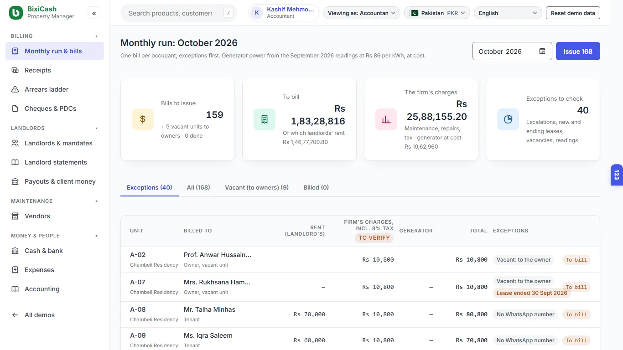This screenshot has height=350, width=623.
Task: Click the 123 side tab widget
Action: click(x=617, y=175)
